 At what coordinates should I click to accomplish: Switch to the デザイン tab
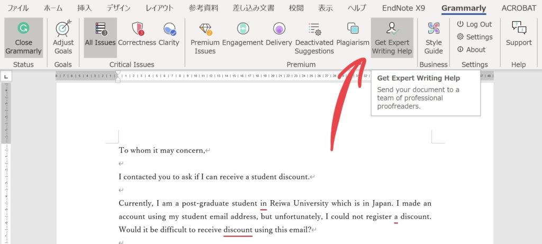(119, 8)
